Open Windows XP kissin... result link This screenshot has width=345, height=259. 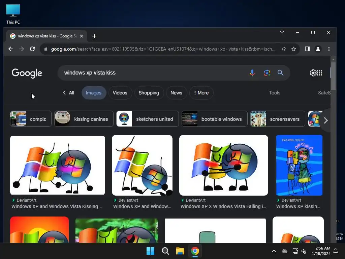tap(298, 207)
